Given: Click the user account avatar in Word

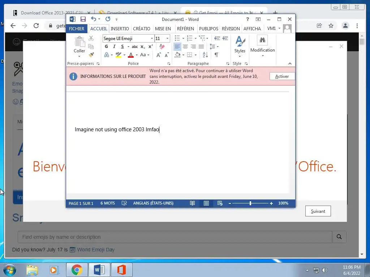Looking at the screenshot, I should [x=287, y=28].
